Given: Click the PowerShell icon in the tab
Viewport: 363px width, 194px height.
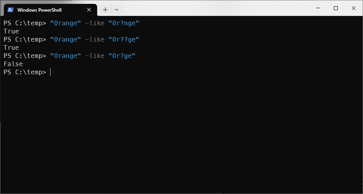Looking at the screenshot, I should [10, 10].
